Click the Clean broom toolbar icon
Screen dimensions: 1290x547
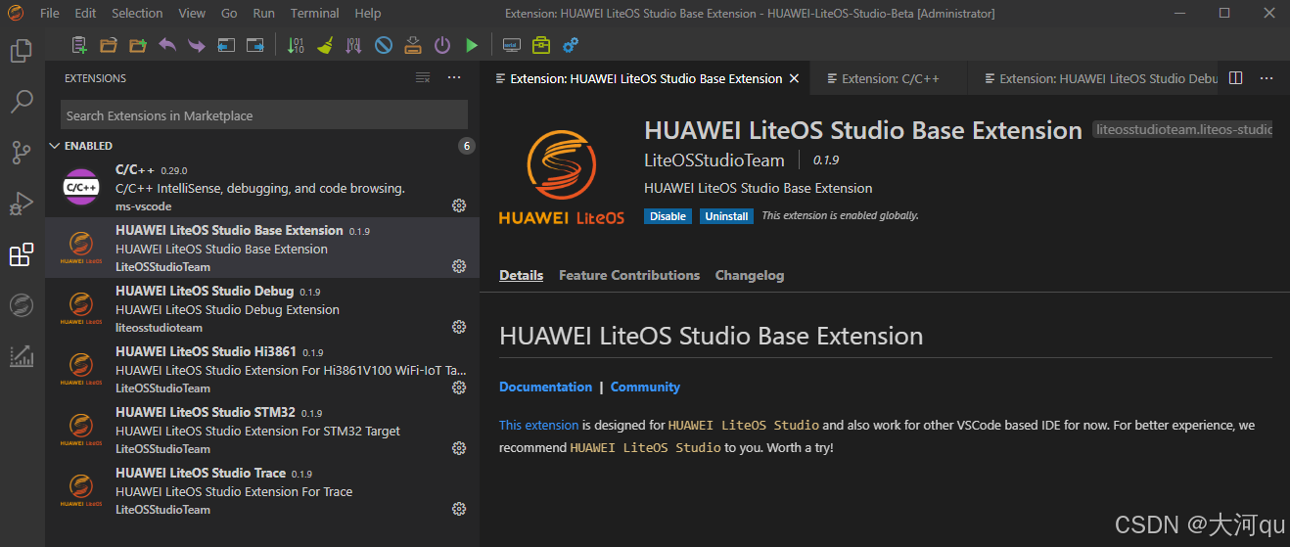pyautogui.click(x=325, y=45)
